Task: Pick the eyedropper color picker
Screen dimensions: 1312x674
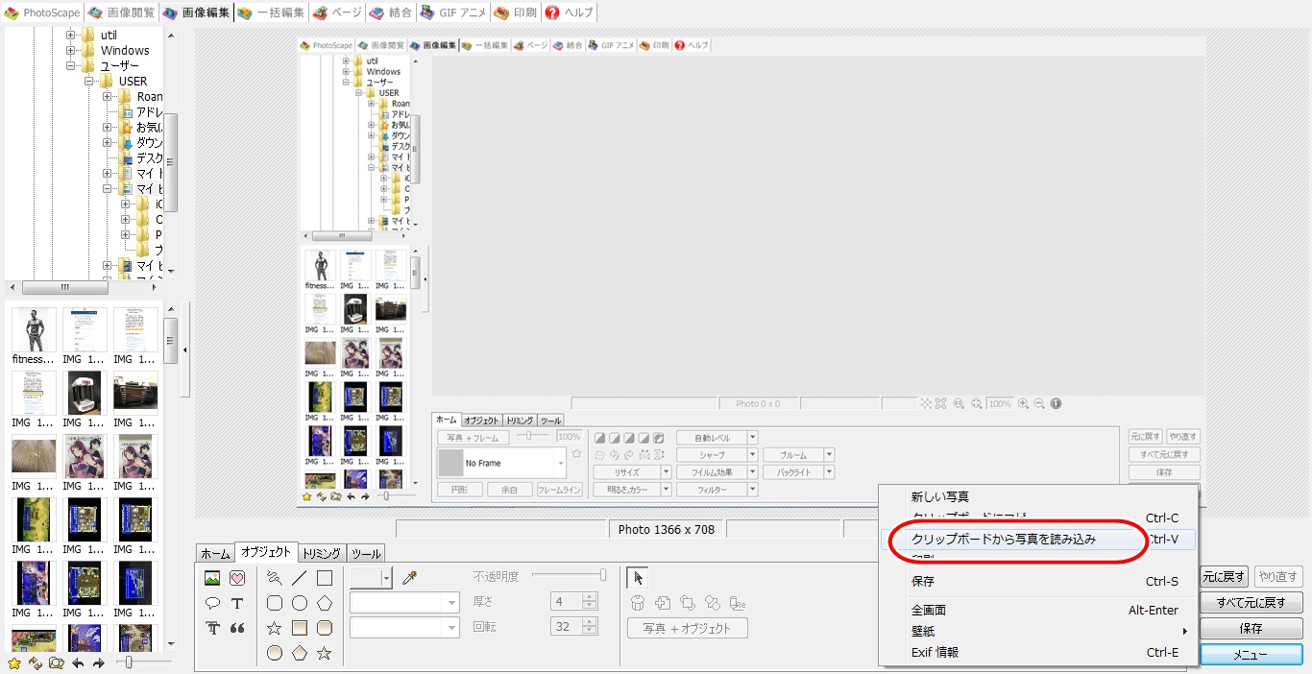Action: click(409, 577)
